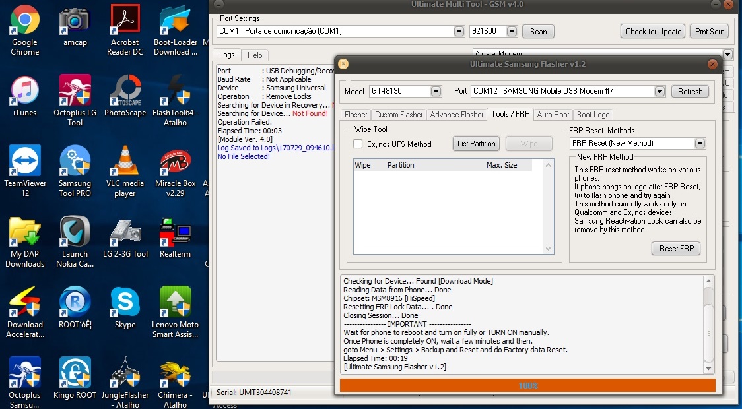Click 'Serial: UMT304408741' status text
Viewport: 742px width, 409px height.
[x=254, y=393]
